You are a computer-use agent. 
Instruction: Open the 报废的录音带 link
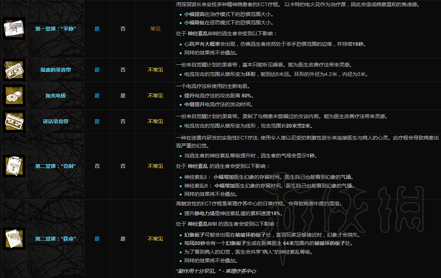click(55, 70)
